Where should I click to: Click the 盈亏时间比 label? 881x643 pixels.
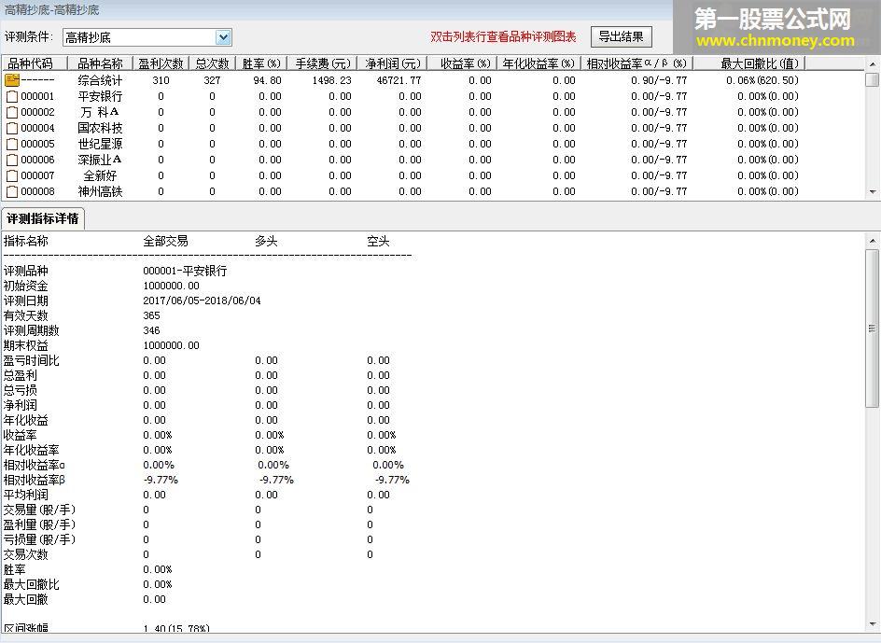[32, 360]
